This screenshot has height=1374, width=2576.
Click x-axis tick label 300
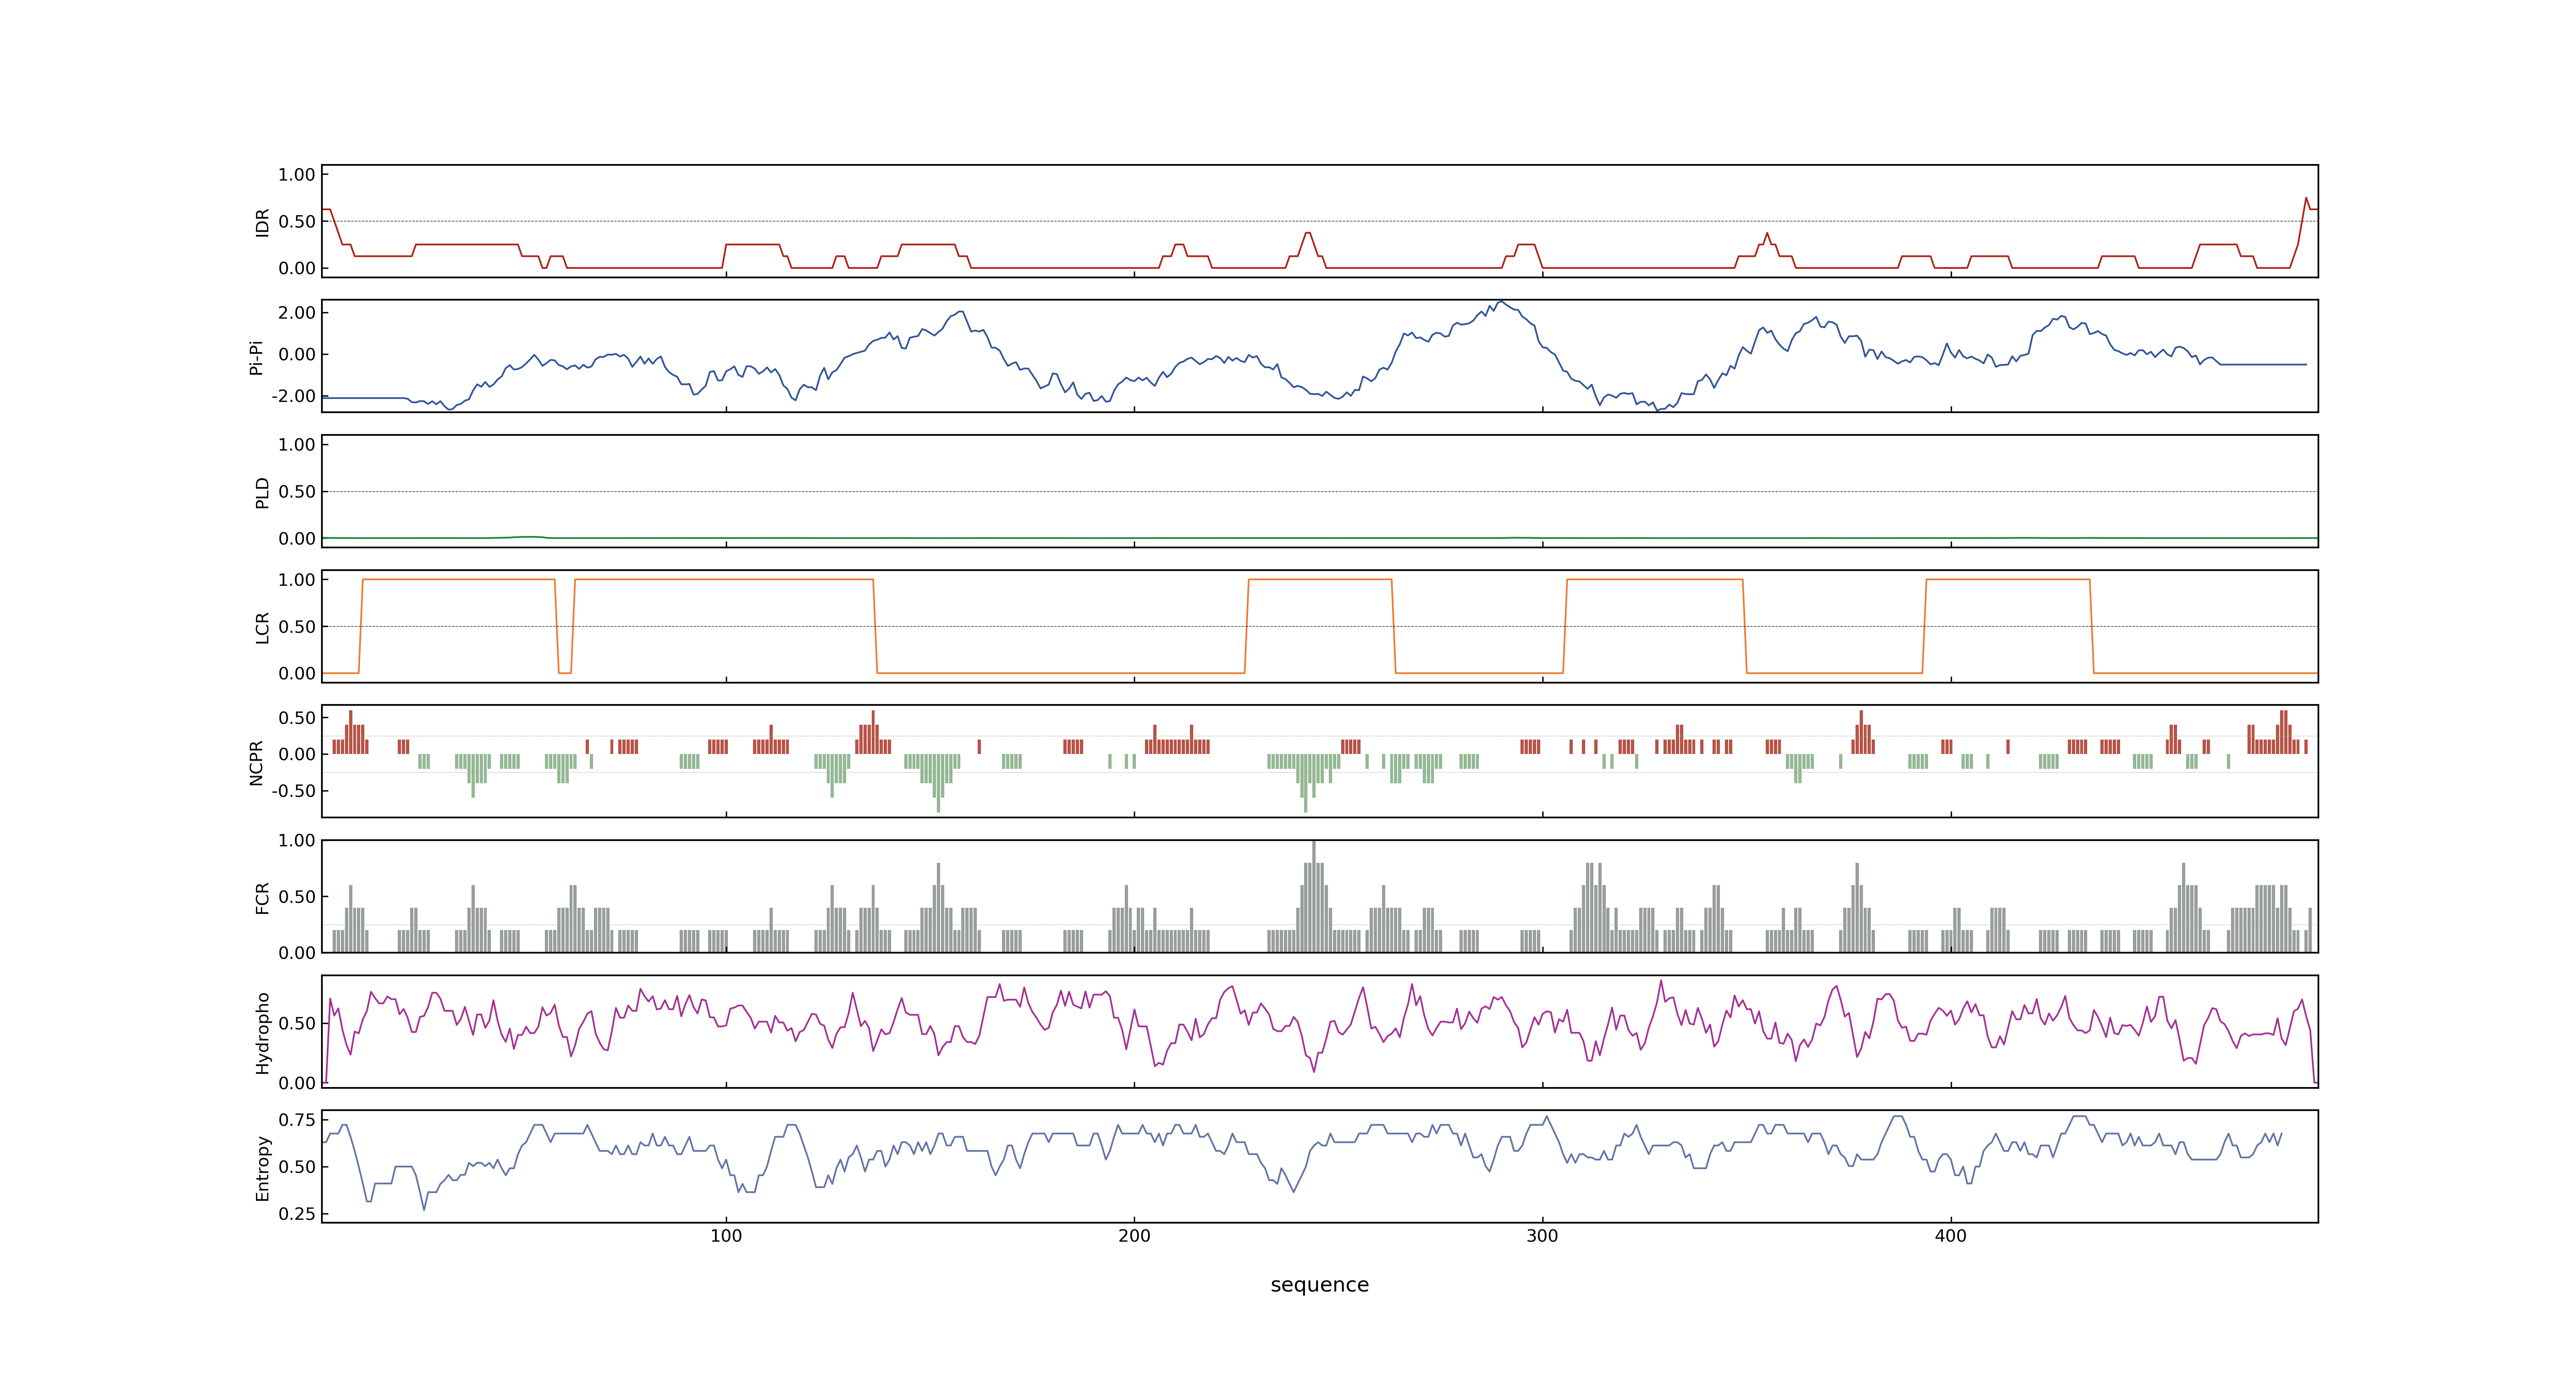click(1542, 1235)
